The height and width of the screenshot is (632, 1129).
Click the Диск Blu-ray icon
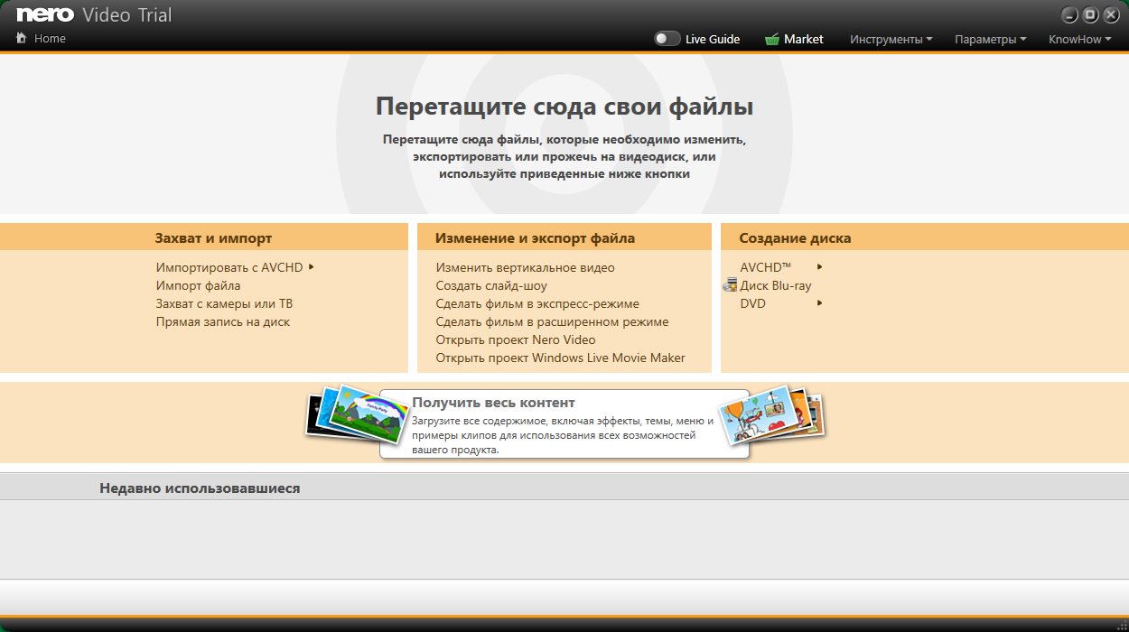(x=731, y=285)
